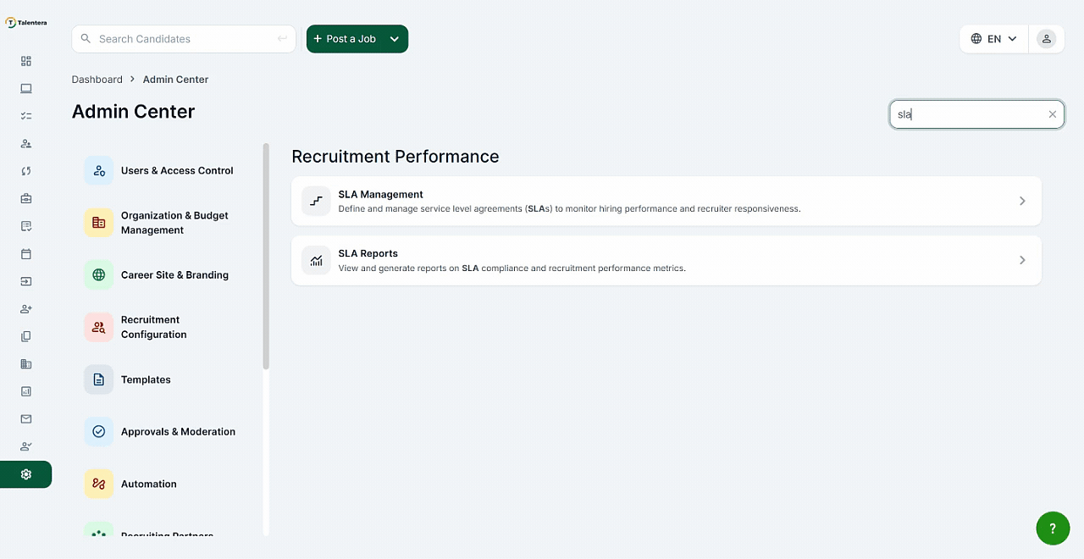1084x559 pixels.
Task: Open SLA Management via its chevron arrow
Action: [1022, 201]
